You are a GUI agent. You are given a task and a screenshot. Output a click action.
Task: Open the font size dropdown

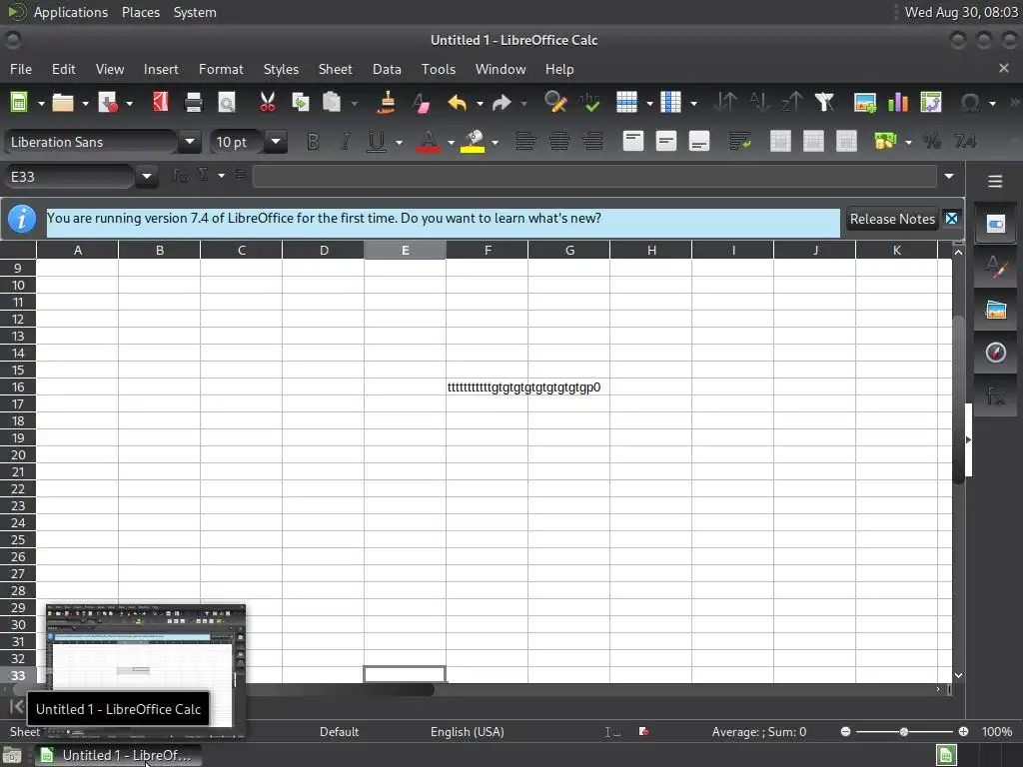tap(276, 142)
